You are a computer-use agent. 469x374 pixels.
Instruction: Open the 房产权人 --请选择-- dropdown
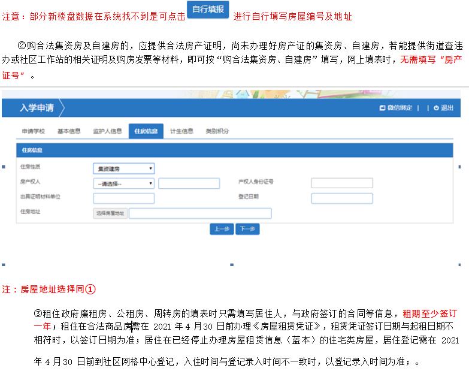[124, 183]
